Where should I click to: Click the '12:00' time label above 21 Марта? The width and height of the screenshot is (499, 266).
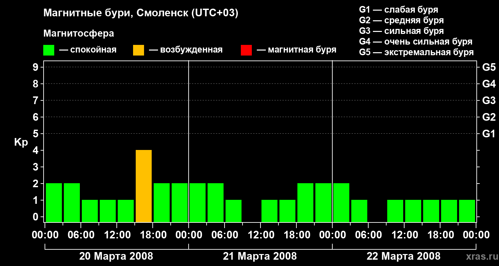[x=260, y=235]
